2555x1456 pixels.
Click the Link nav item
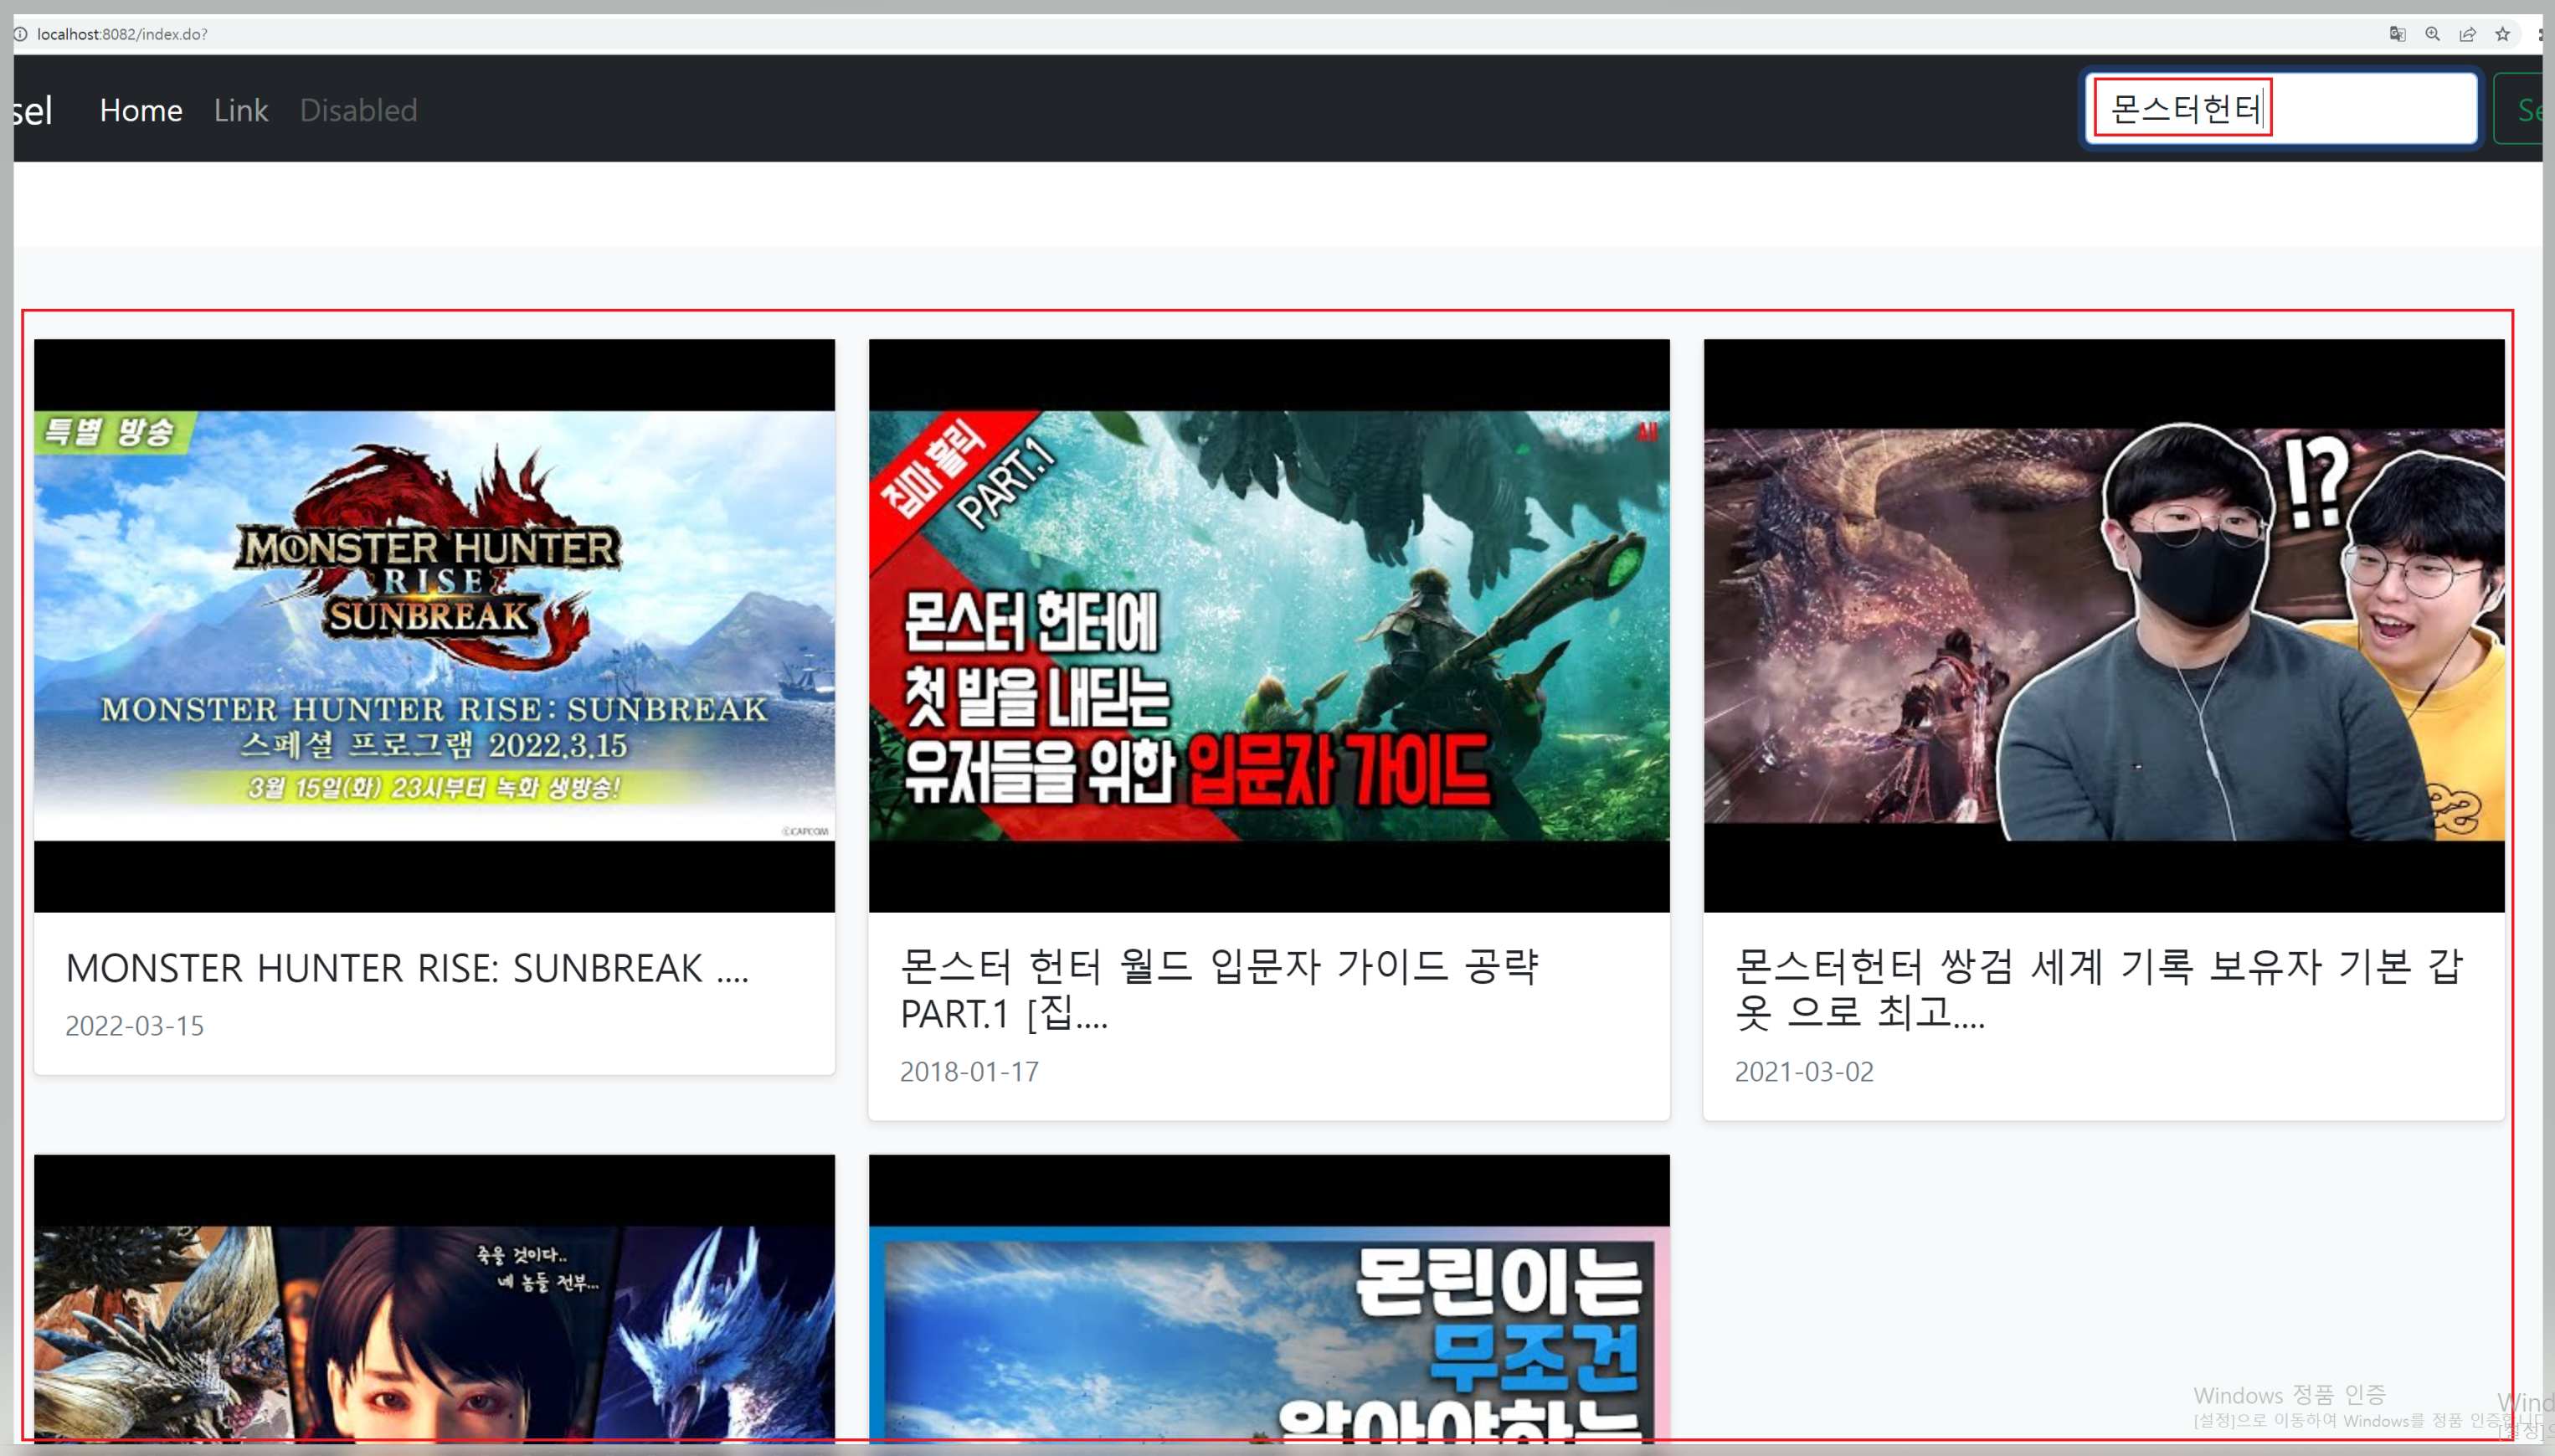click(241, 110)
